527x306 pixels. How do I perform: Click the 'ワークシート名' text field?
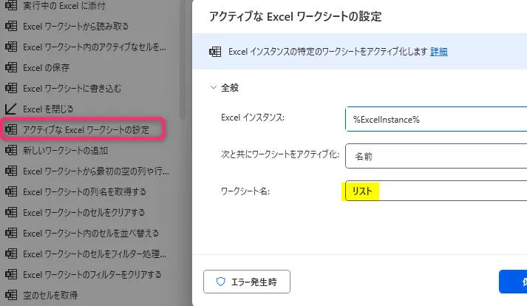tap(436, 192)
